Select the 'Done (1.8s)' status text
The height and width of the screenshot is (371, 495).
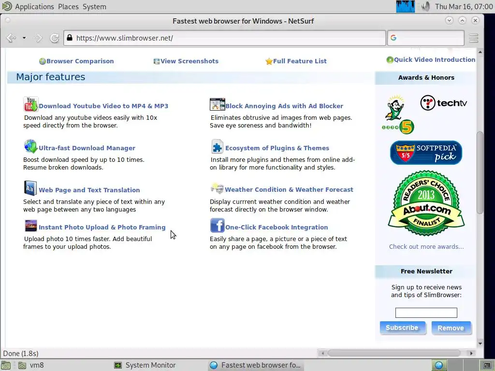pyautogui.click(x=21, y=353)
